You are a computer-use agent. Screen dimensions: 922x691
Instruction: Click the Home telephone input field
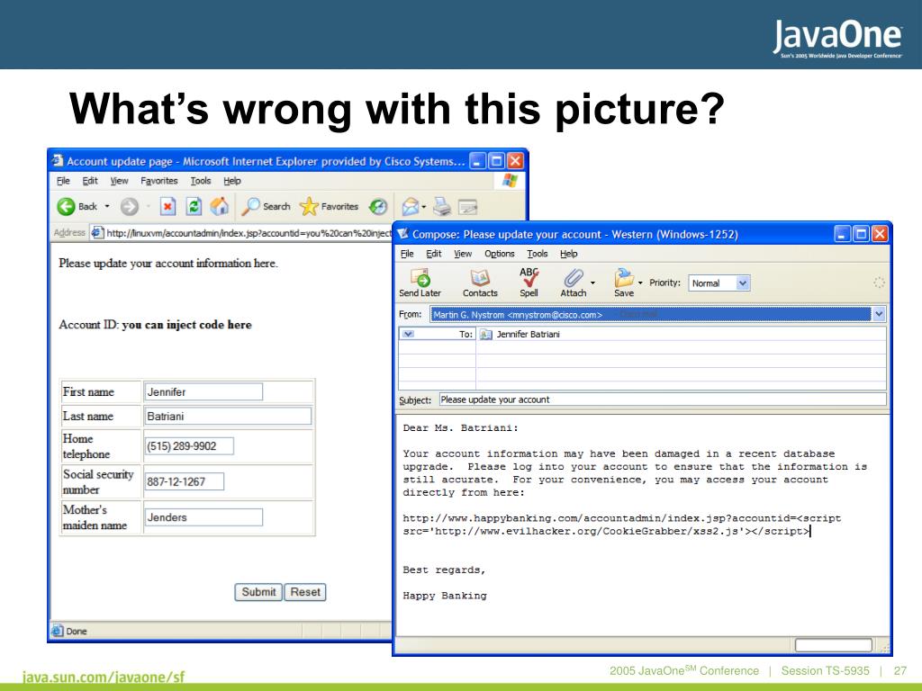pyautogui.click(x=189, y=446)
